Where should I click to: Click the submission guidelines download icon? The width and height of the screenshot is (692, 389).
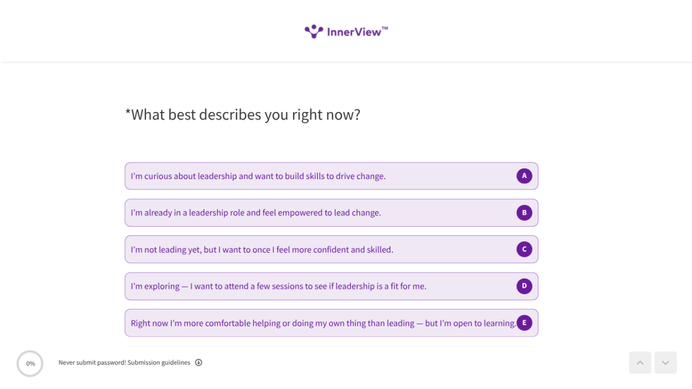(198, 362)
